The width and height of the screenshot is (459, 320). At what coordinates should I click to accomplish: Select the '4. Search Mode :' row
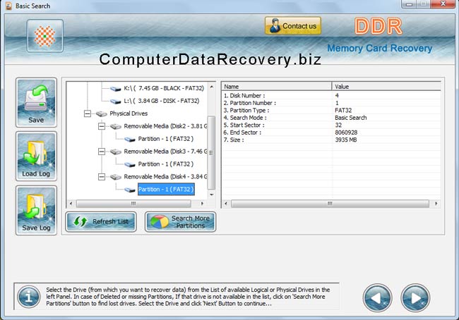(331, 118)
